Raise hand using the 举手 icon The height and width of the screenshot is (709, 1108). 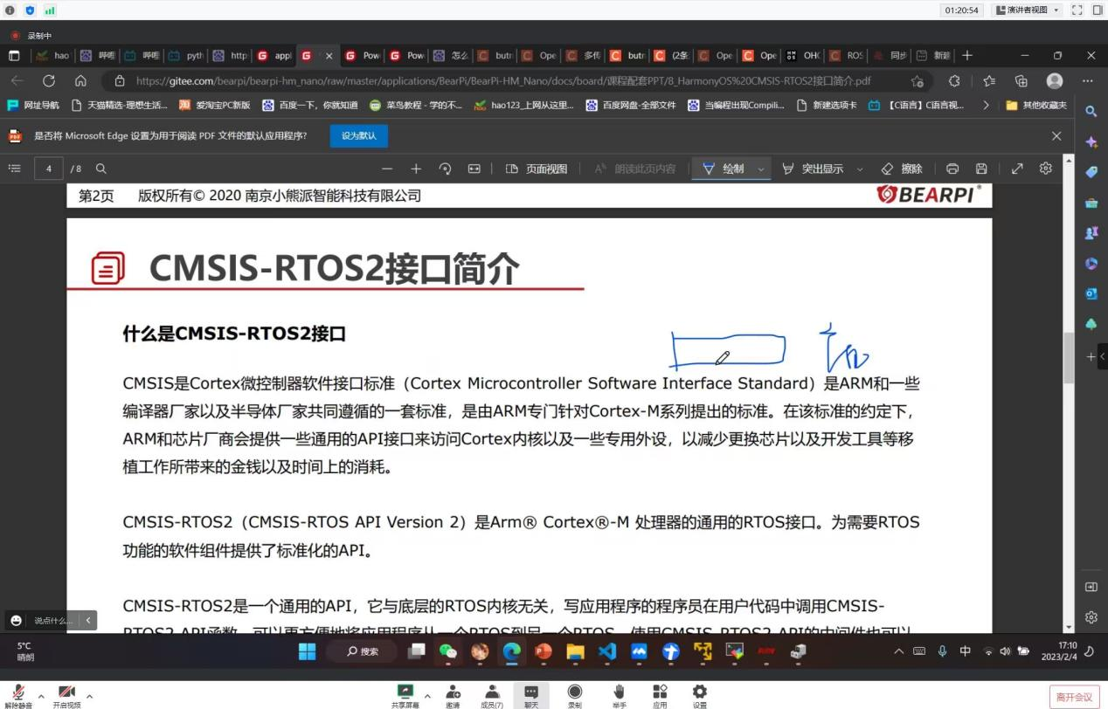619,692
